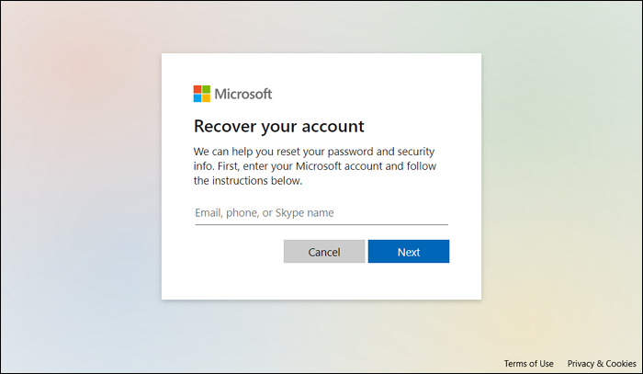This screenshot has width=643, height=374.
Task: Click the word "Skype" in the placeholder
Action: point(297,213)
